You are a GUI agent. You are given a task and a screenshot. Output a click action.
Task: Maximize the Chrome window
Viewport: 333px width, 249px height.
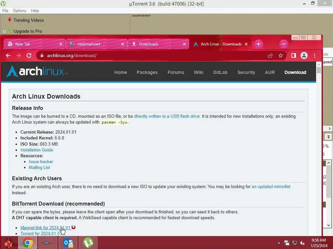click(x=303, y=37)
